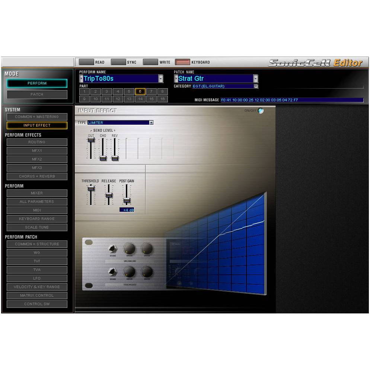Open CONTROL SW page

click(37, 304)
